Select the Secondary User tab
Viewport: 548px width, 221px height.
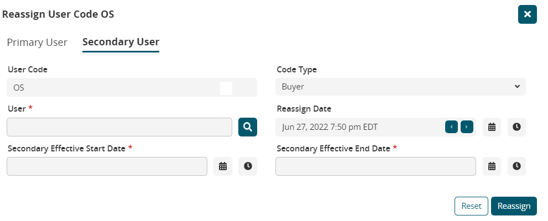pyautogui.click(x=121, y=43)
